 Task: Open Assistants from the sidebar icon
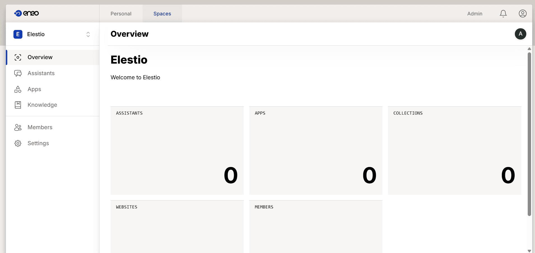click(x=18, y=73)
